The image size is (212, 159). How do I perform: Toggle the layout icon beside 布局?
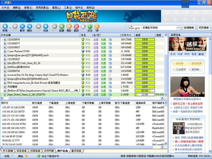(x=13, y=156)
